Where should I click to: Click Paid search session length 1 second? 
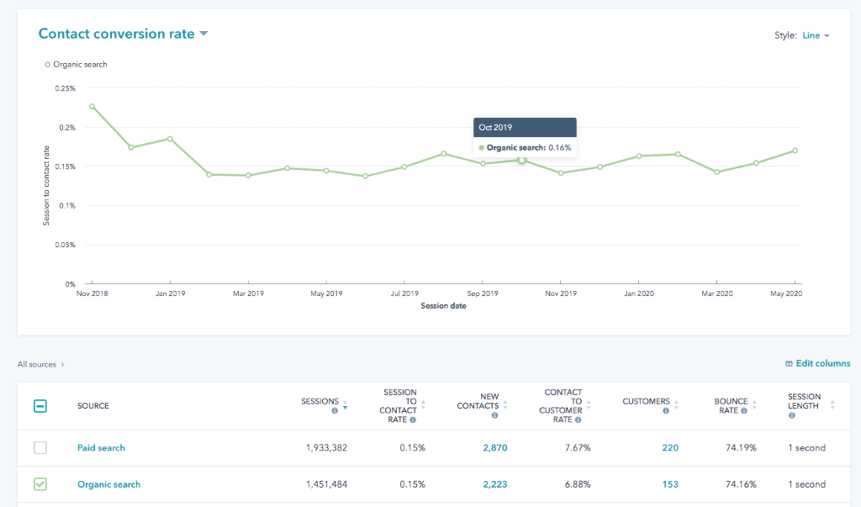(x=806, y=447)
